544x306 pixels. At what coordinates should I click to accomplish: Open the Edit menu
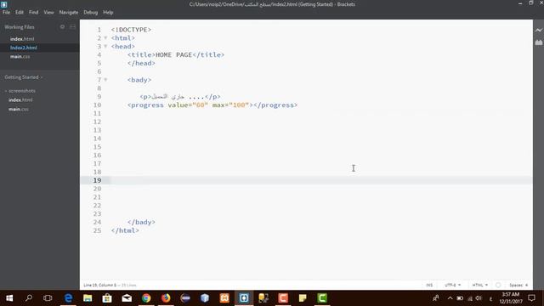[x=20, y=12]
